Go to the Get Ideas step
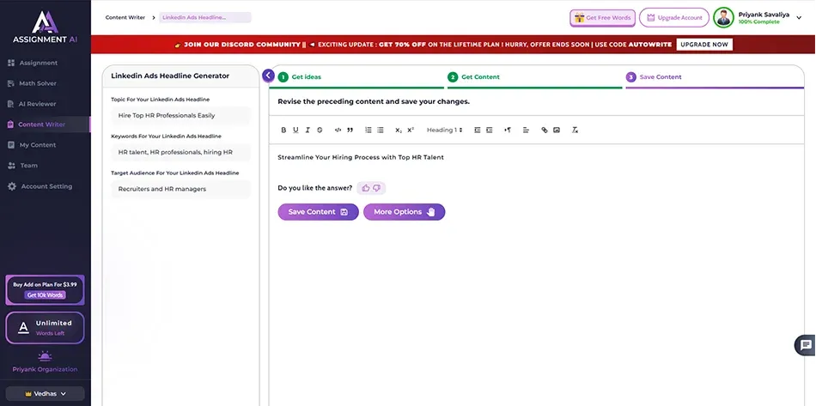Image resolution: width=816 pixels, height=406 pixels. click(x=306, y=77)
